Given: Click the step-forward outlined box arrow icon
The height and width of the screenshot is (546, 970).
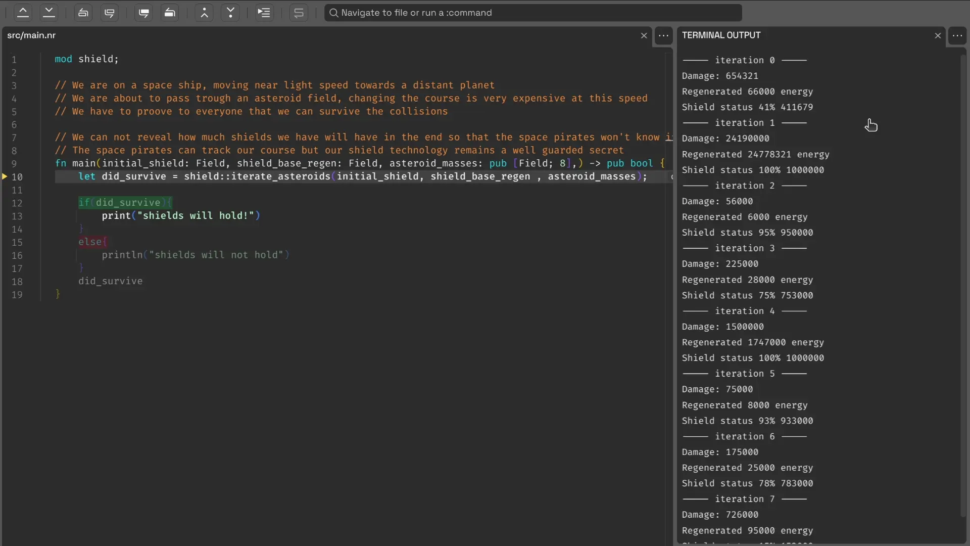Looking at the screenshot, I should (110, 13).
